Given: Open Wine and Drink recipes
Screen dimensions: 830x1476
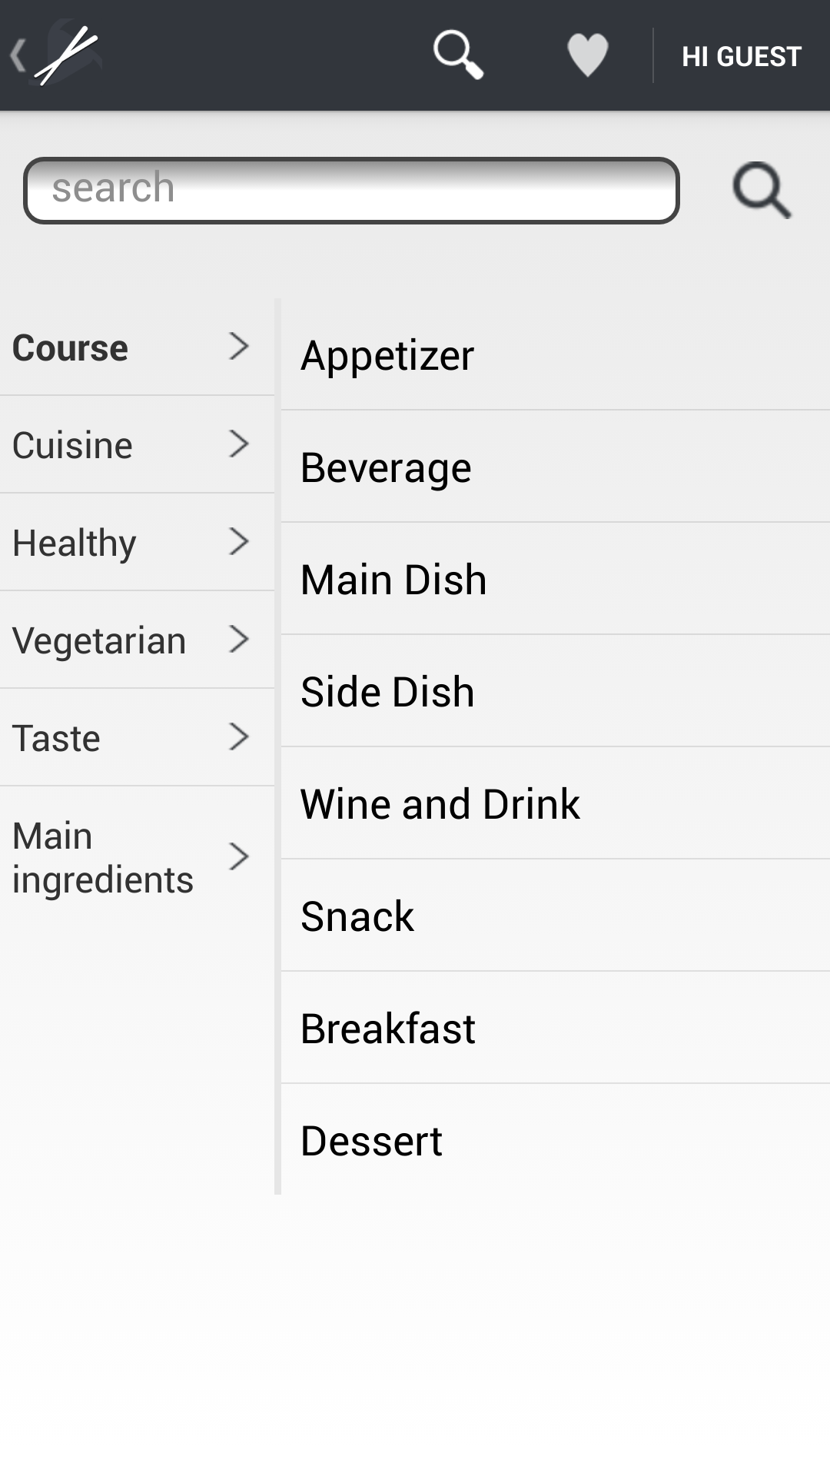Looking at the screenshot, I should pos(556,803).
